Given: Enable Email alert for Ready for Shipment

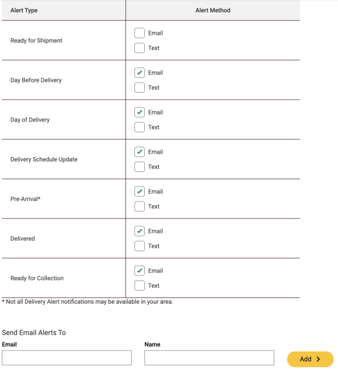Looking at the screenshot, I should pos(140,33).
